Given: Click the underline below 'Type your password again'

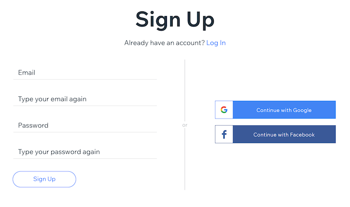Looking at the screenshot, I should tap(85, 158).
